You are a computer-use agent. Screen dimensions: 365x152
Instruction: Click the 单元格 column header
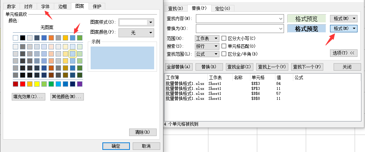[x=263, y=77]
